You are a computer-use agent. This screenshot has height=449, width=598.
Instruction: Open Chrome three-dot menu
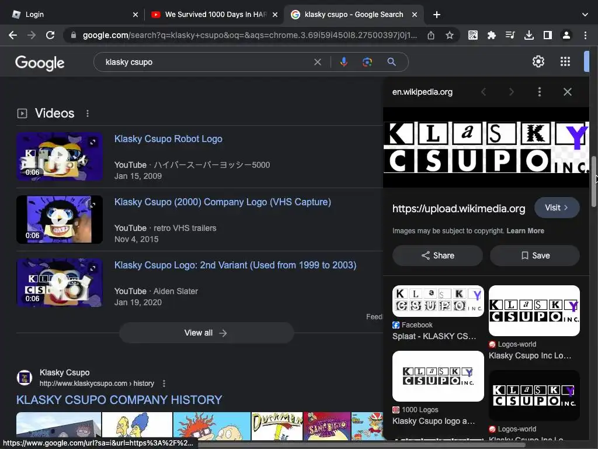coord(585,36)
